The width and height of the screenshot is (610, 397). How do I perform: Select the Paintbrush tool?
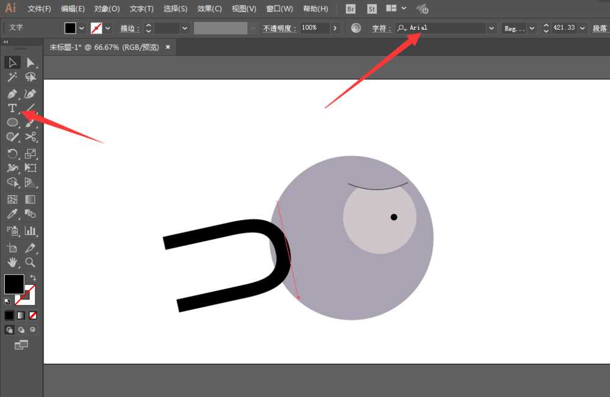coord(31,123)
